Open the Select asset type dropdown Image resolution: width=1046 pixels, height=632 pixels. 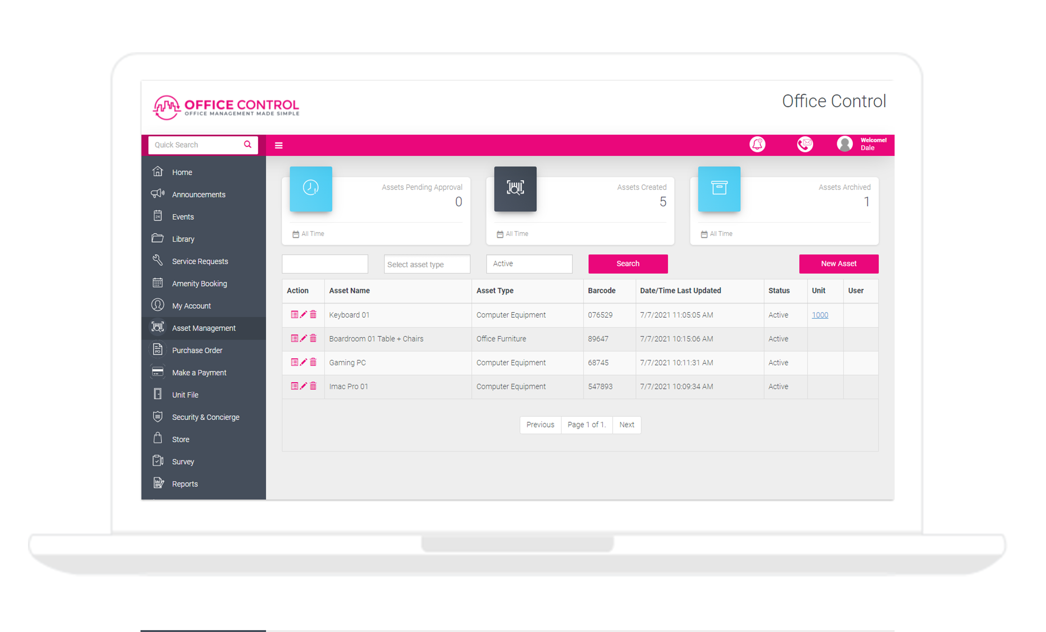click(x=427, y=264)
